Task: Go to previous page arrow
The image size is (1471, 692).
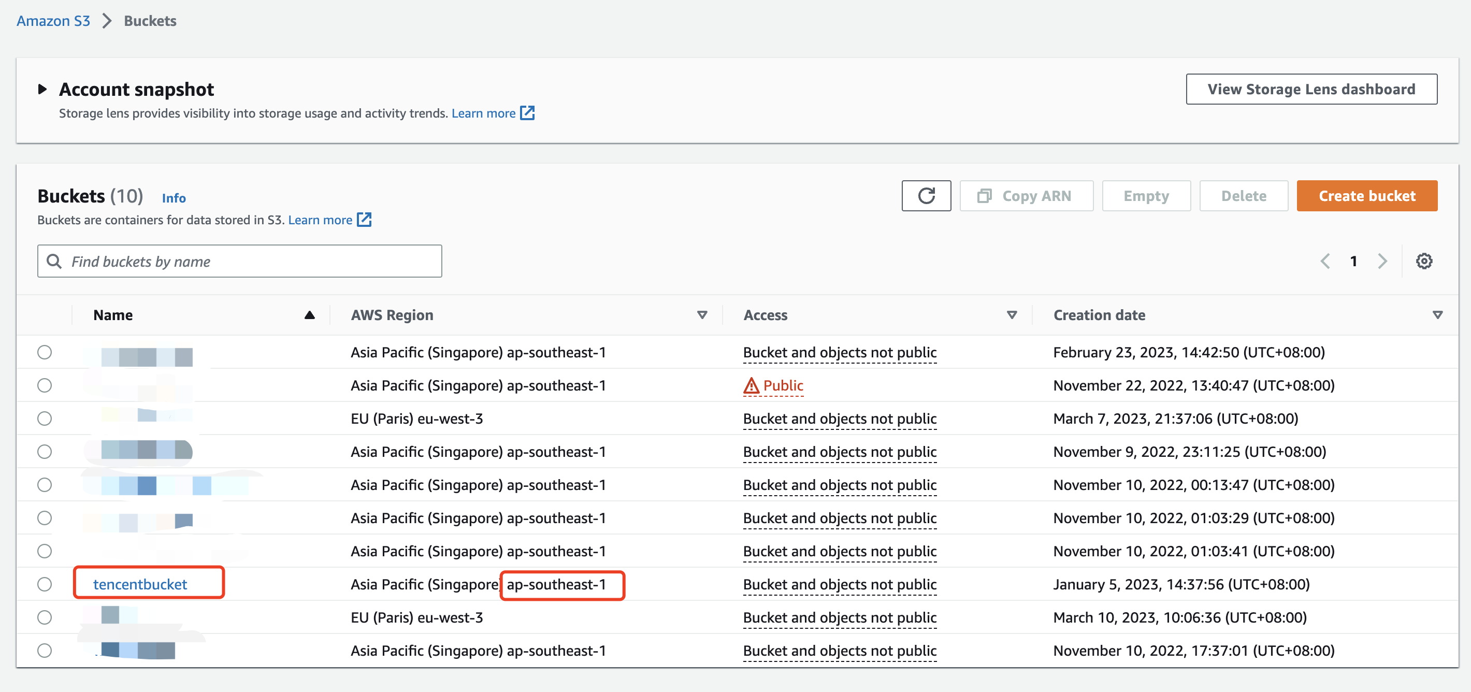Action: (x=1325, y=261)
